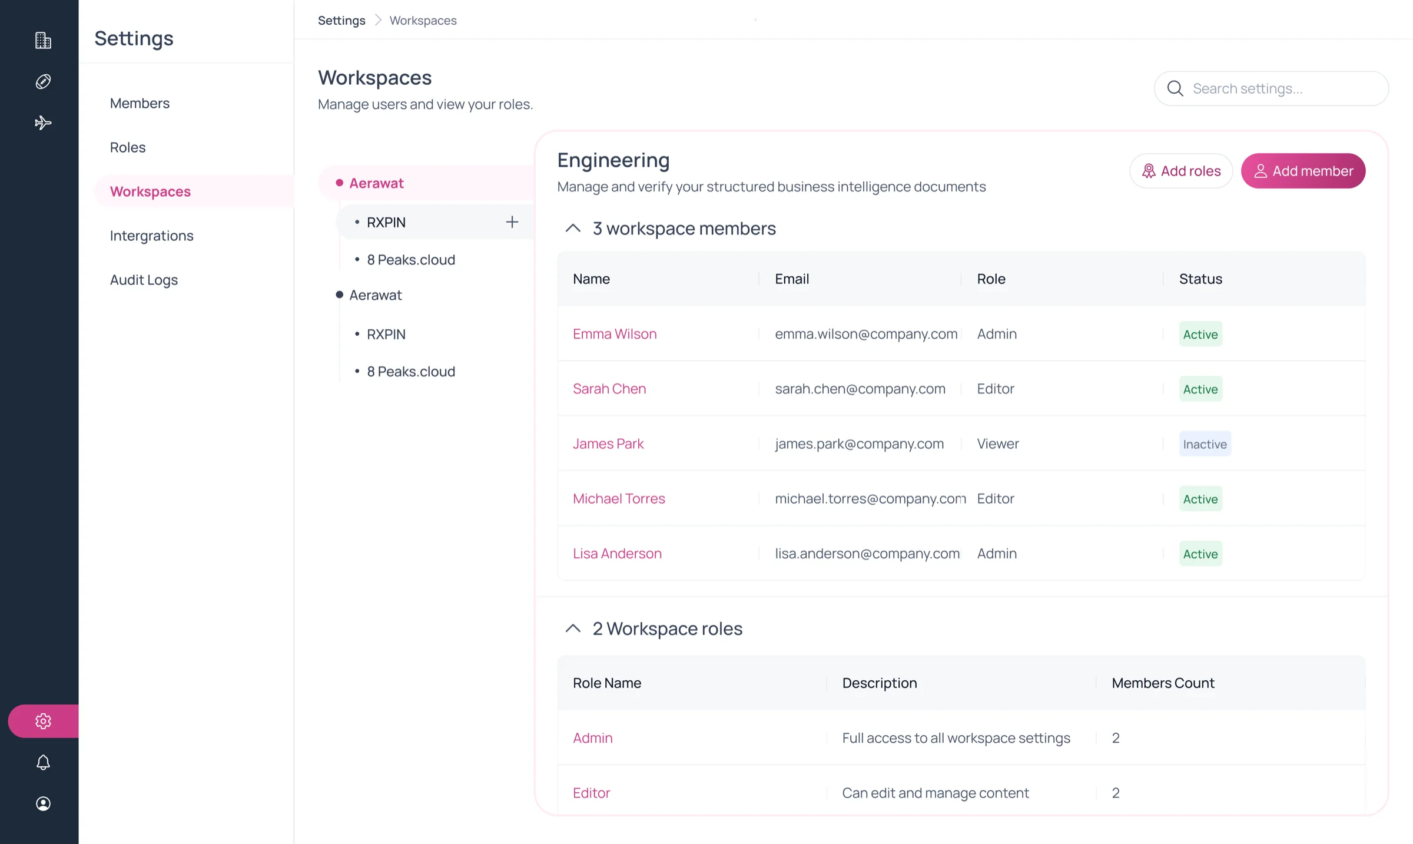This screenshot has height=844, width=1413.
Task: Click the plus icon next to RXPIN
Action: (x=512, y=222)
